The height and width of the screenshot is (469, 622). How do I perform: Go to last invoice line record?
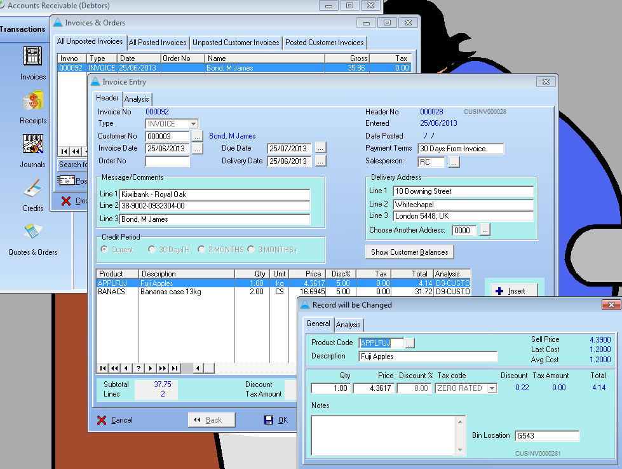pos(175,368)
